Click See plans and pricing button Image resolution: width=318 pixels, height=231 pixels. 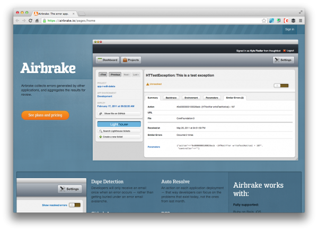[x=45, y=115]
